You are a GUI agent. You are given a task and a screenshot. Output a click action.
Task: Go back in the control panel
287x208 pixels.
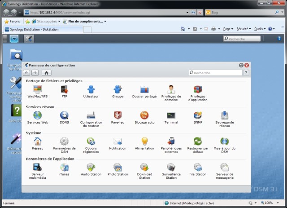pos(26,73)
